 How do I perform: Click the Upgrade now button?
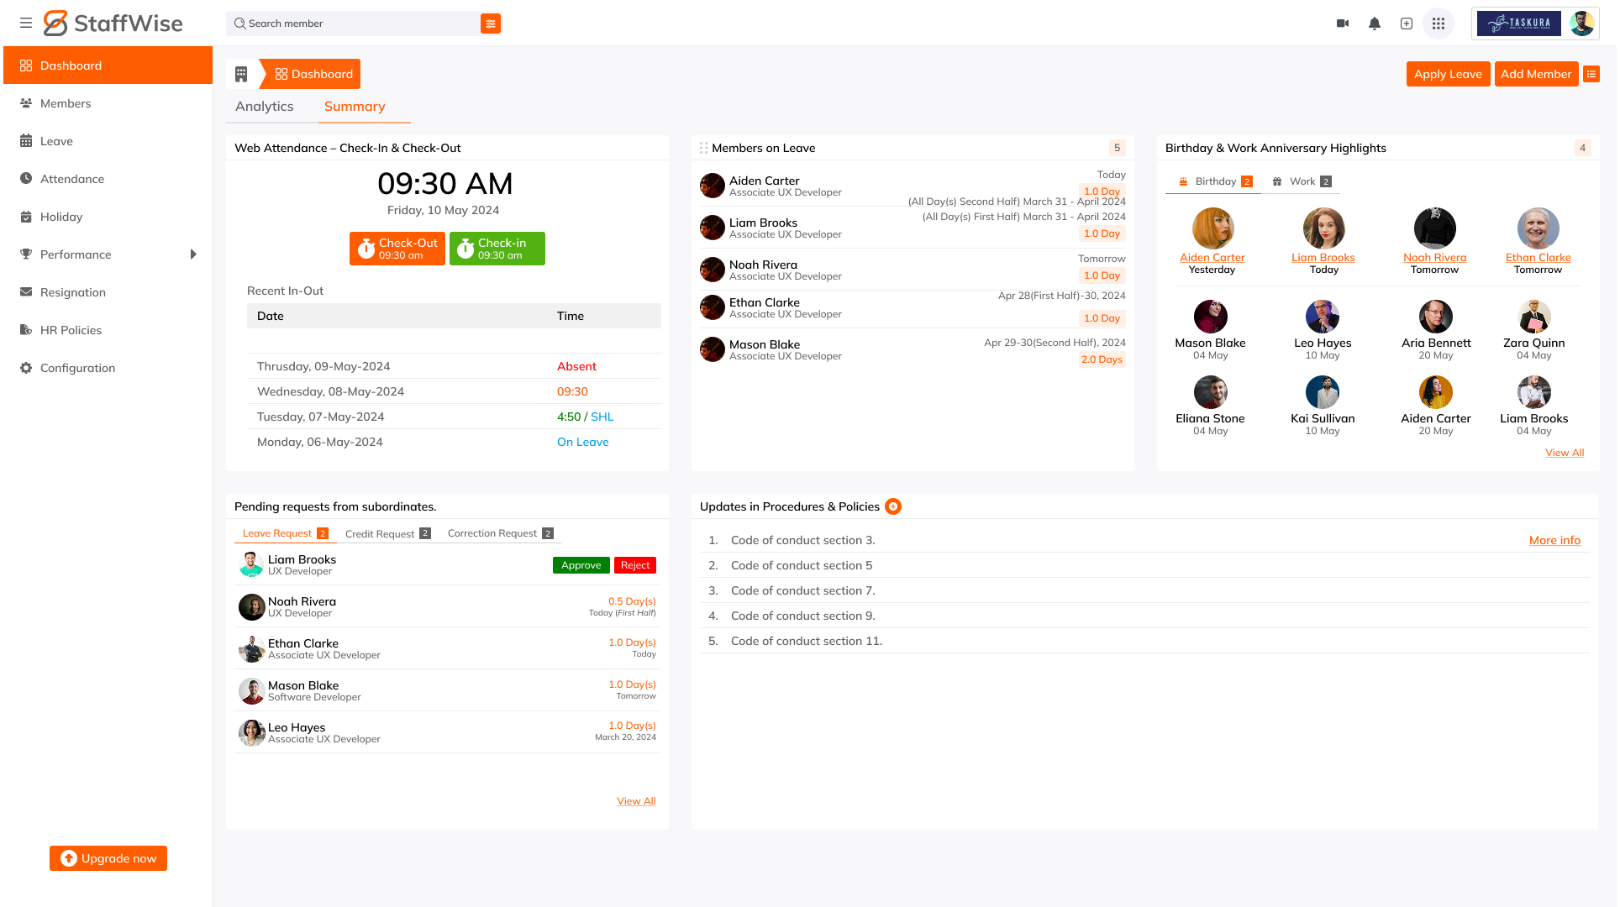click(x=108, y=858)
